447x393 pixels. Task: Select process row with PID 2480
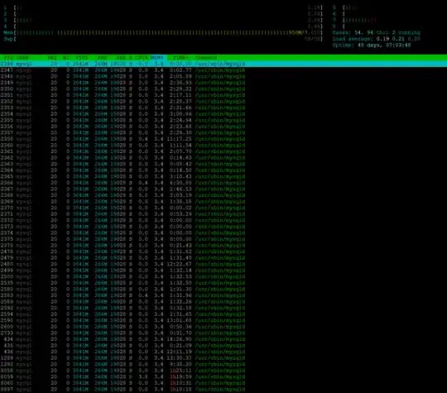coord(123,264)
